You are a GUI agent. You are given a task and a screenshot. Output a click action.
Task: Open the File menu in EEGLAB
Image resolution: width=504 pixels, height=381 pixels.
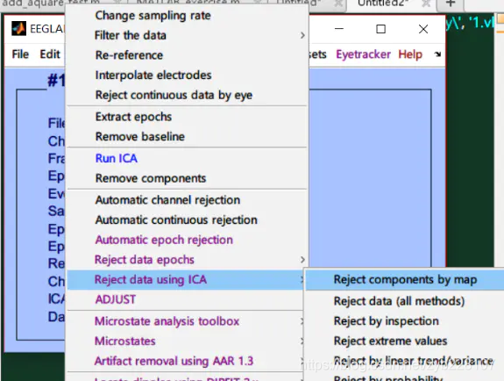click(x=20, y=54)
